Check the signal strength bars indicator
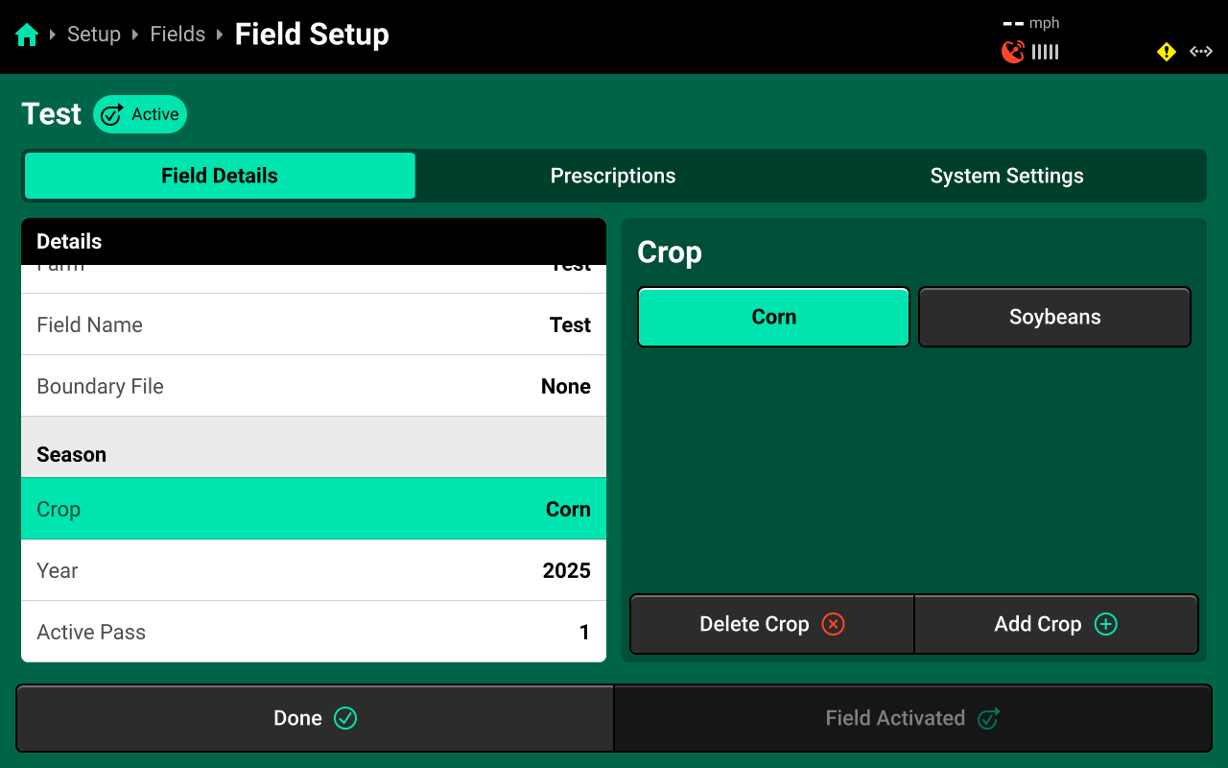Screen dimensions: 1228x768 click(x=1046, y=52)
